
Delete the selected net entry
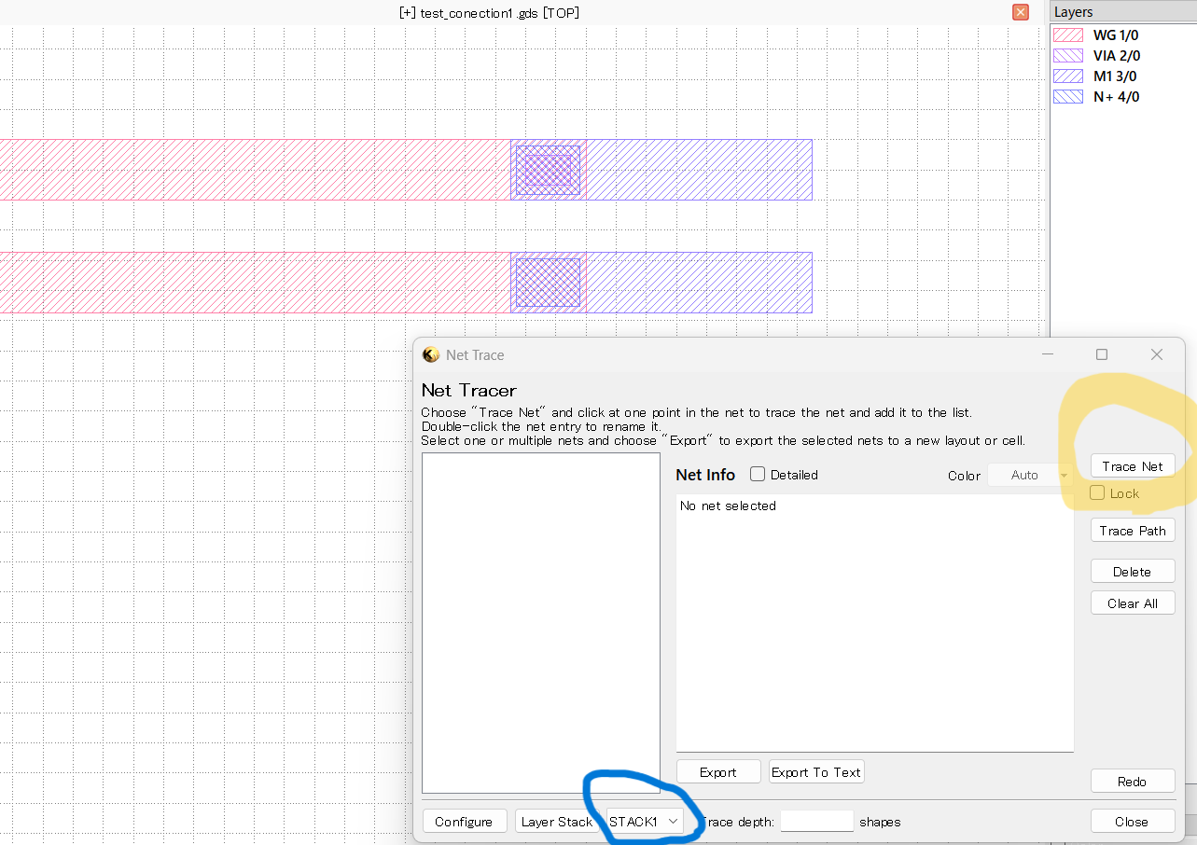pos(1133,571)
